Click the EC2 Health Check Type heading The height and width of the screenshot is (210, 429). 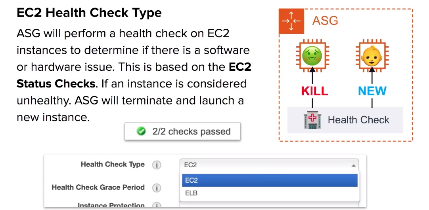[89, 13]
